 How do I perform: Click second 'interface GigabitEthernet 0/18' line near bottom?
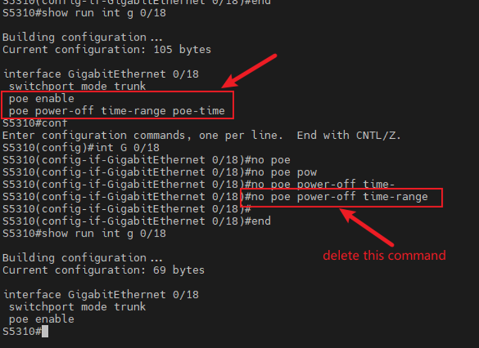[x=101, y=295]
